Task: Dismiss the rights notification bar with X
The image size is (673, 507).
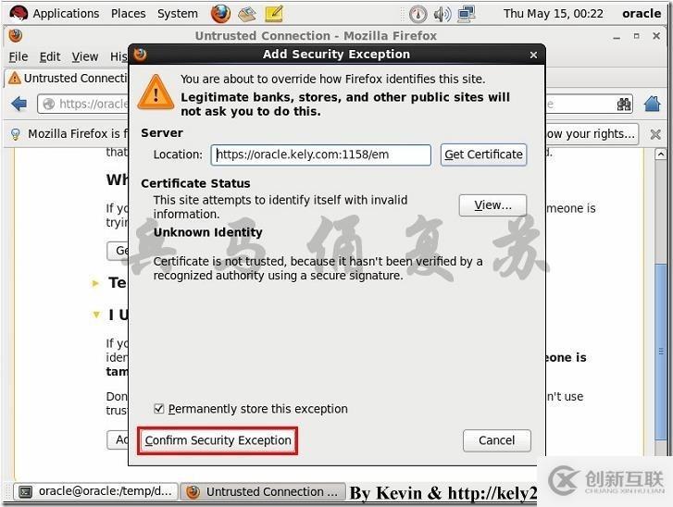Action: coord(655,135)
